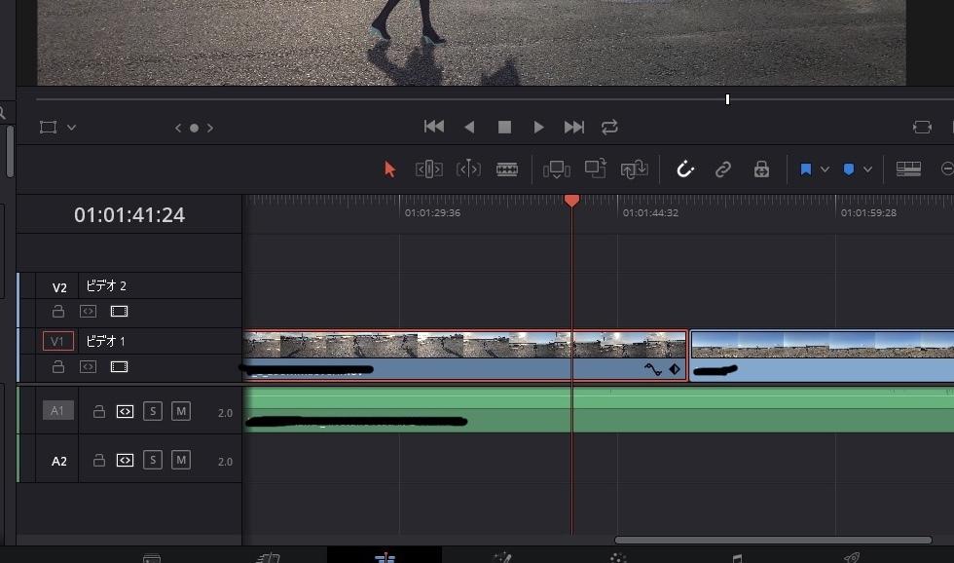Click the keyframe dot between the arrows
This screenshot has width=954, height=563.
pyautogui.click(x=194, y=128)
